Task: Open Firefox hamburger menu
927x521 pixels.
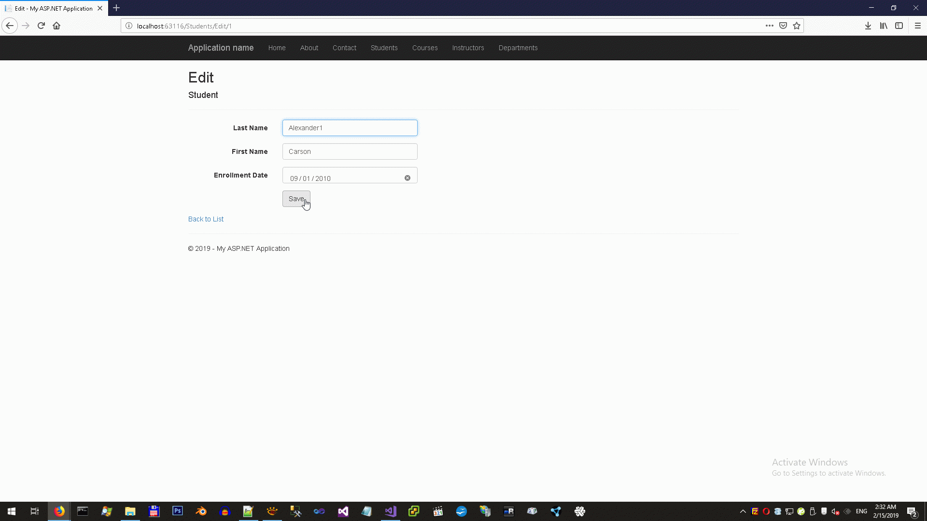Action: coord(918,26)
